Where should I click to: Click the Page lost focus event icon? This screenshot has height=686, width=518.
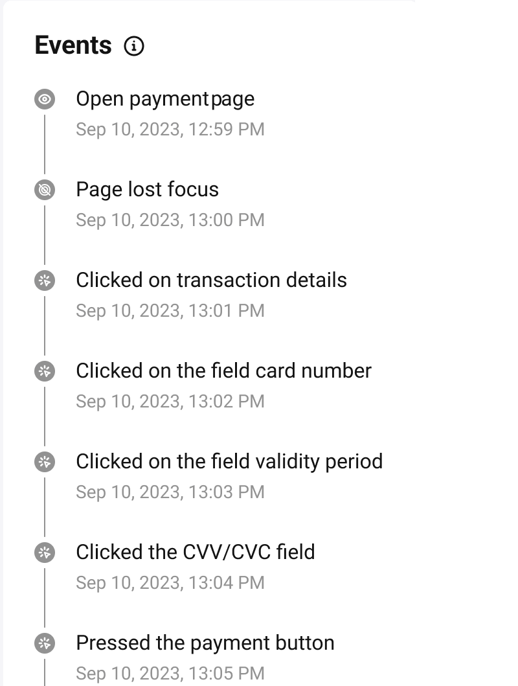[x=45, y=190]
